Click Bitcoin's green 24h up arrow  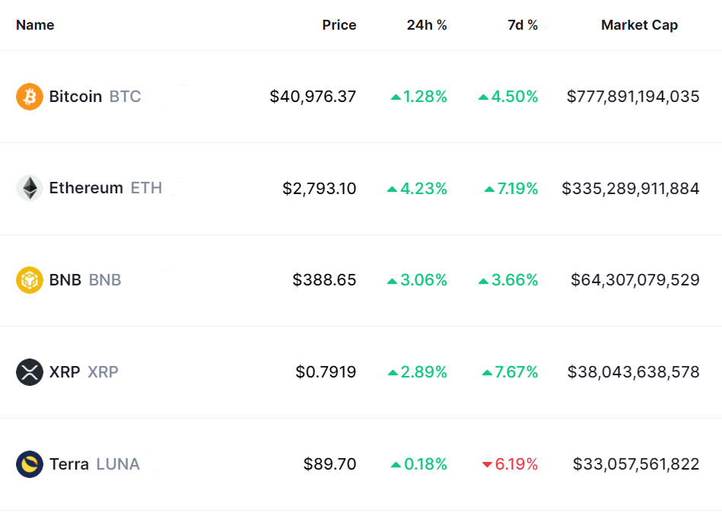point(396,97)
